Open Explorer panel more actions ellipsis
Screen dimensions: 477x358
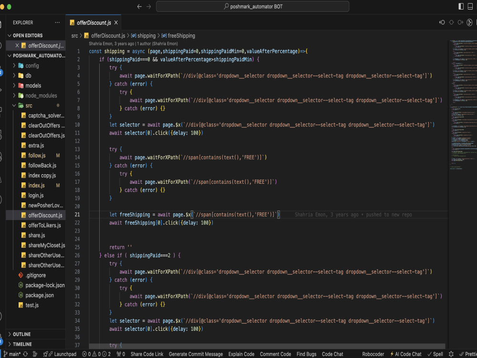[57, 22]
